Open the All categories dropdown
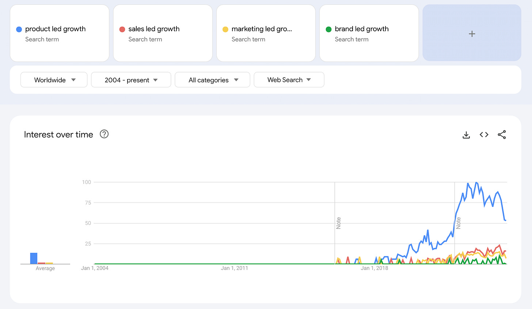This screenshot has height=309, width=532. click(x=212, y=80)
